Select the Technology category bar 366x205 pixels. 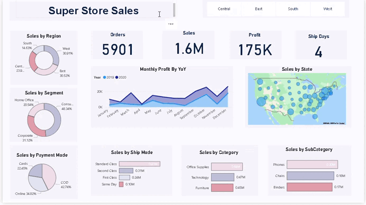pos(223,177)
